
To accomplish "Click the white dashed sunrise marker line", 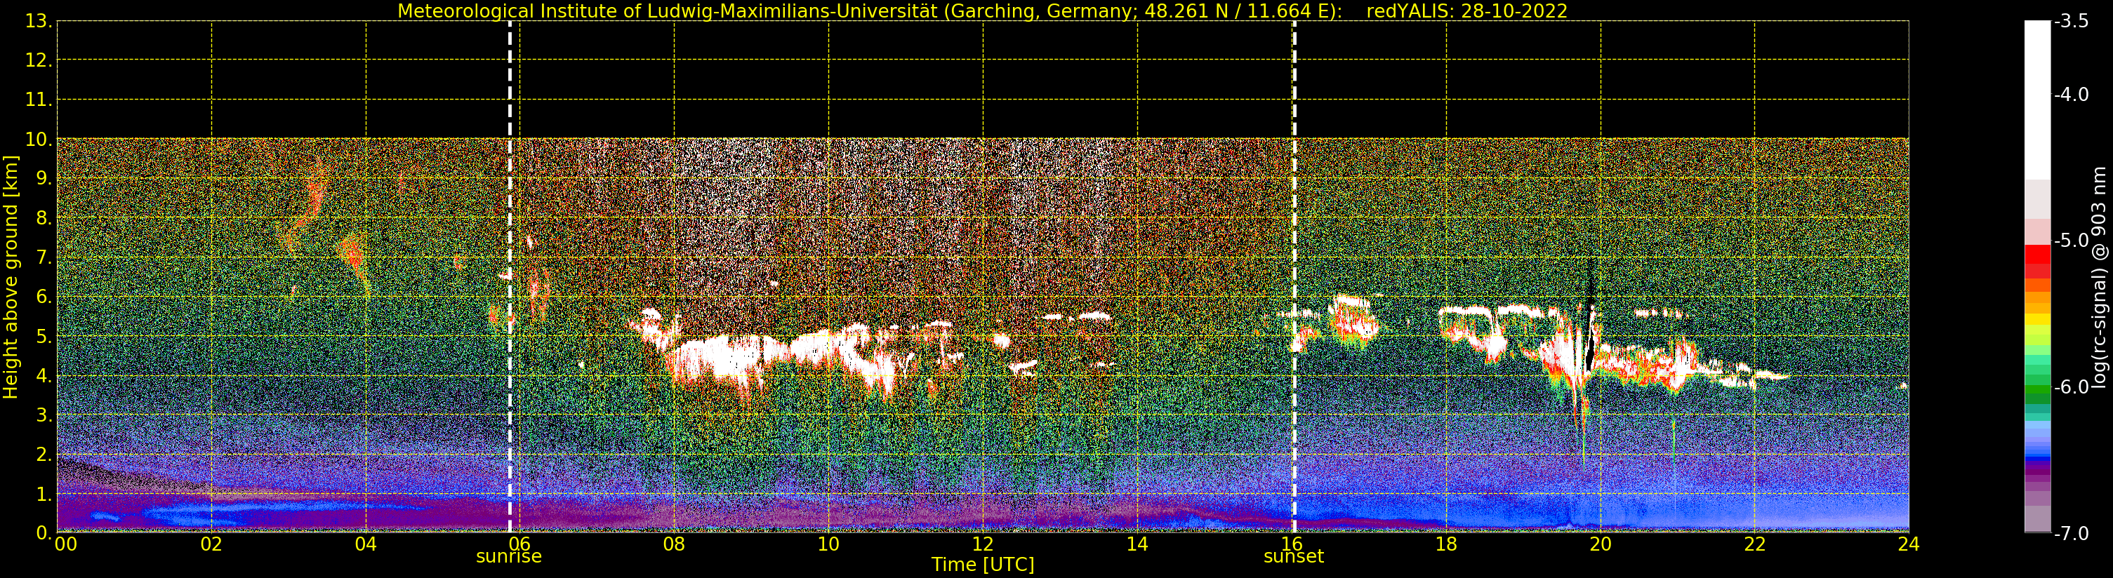I will (510, 277).
